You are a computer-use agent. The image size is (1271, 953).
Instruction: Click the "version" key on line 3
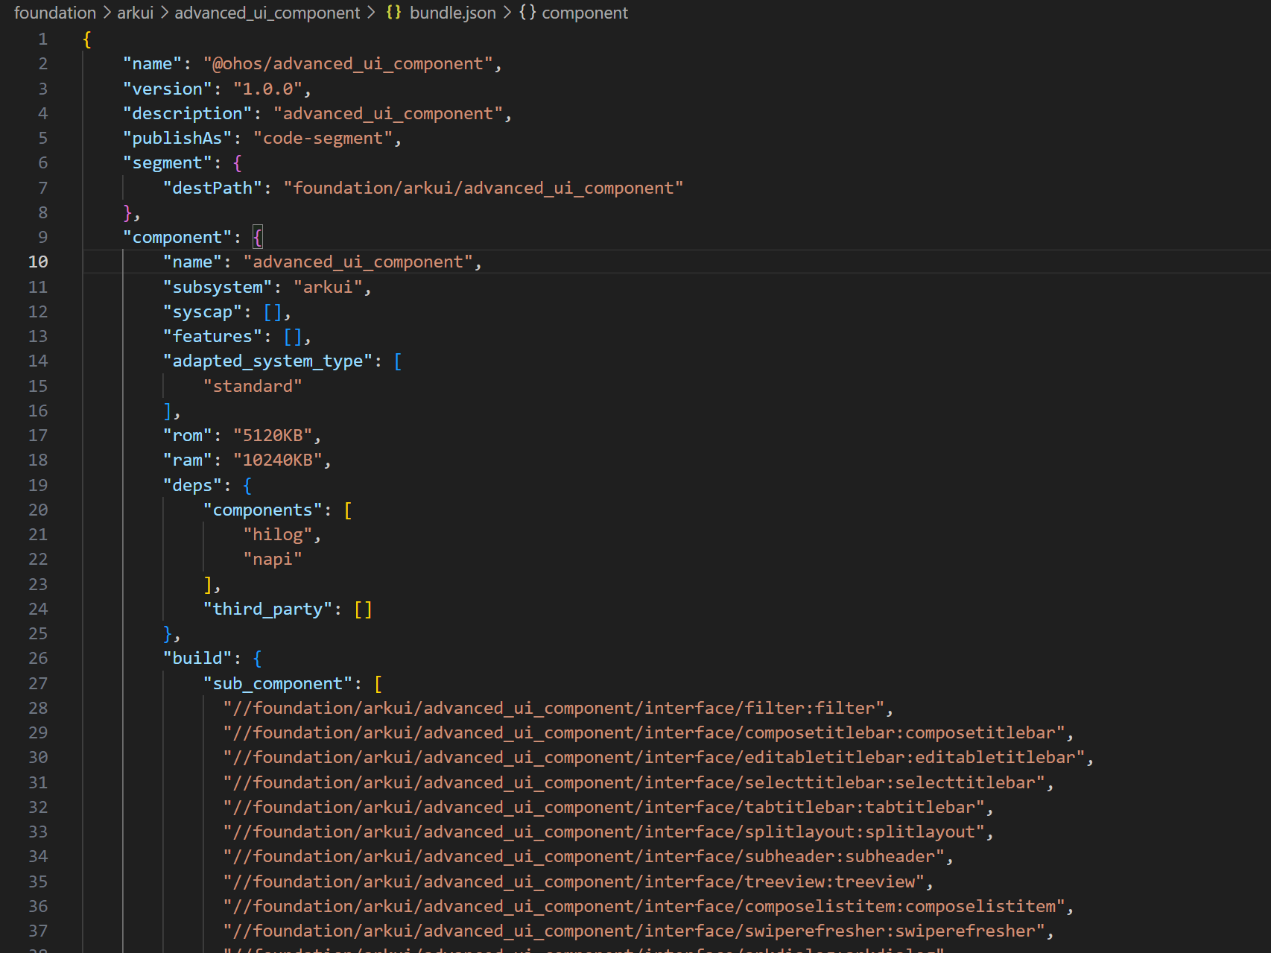[x=167, y=89]
